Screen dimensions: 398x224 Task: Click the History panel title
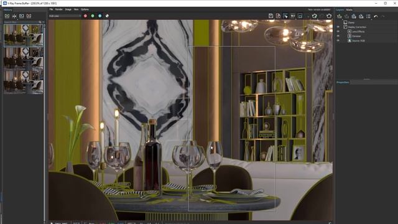8,10
